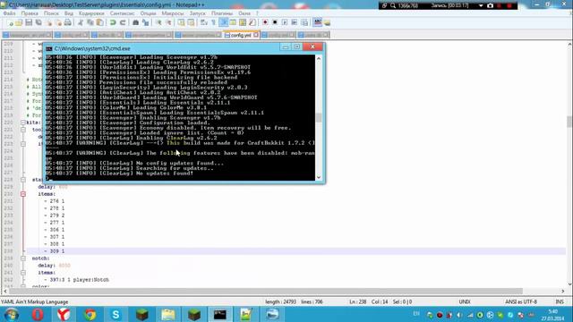The height and width of the screenshot is (322, 573).
Task: Toggle INS insert mode in status bar
Action: (x=559, y=302)
